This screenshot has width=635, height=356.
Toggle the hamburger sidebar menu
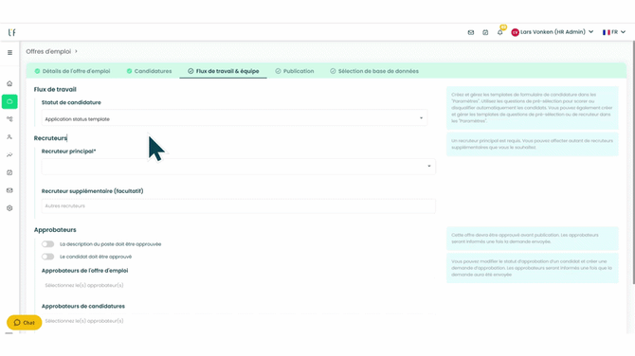click(x=9, y=53)
